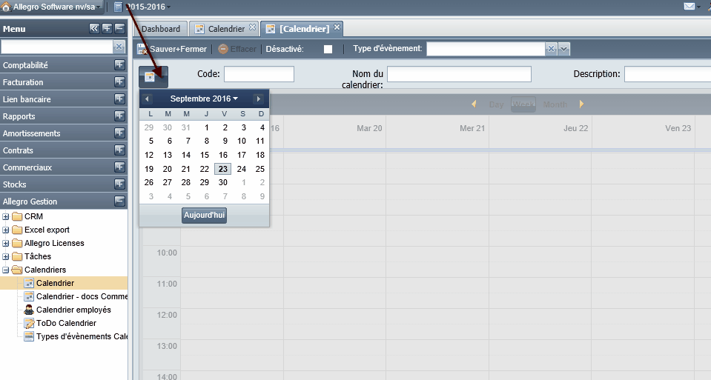Click the home icon beside Allegro Software

coord(6,7)
